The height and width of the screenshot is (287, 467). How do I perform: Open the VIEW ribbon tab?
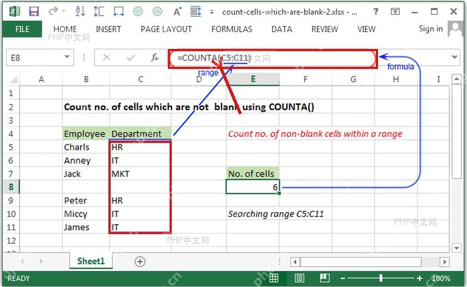pyautogui.click(x=366, y=29)
